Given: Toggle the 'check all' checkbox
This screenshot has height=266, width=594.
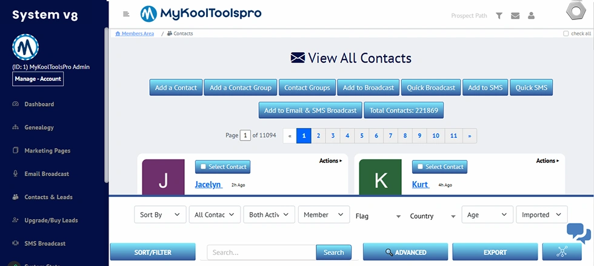Looking at the screenshot, I should point(566,34).
